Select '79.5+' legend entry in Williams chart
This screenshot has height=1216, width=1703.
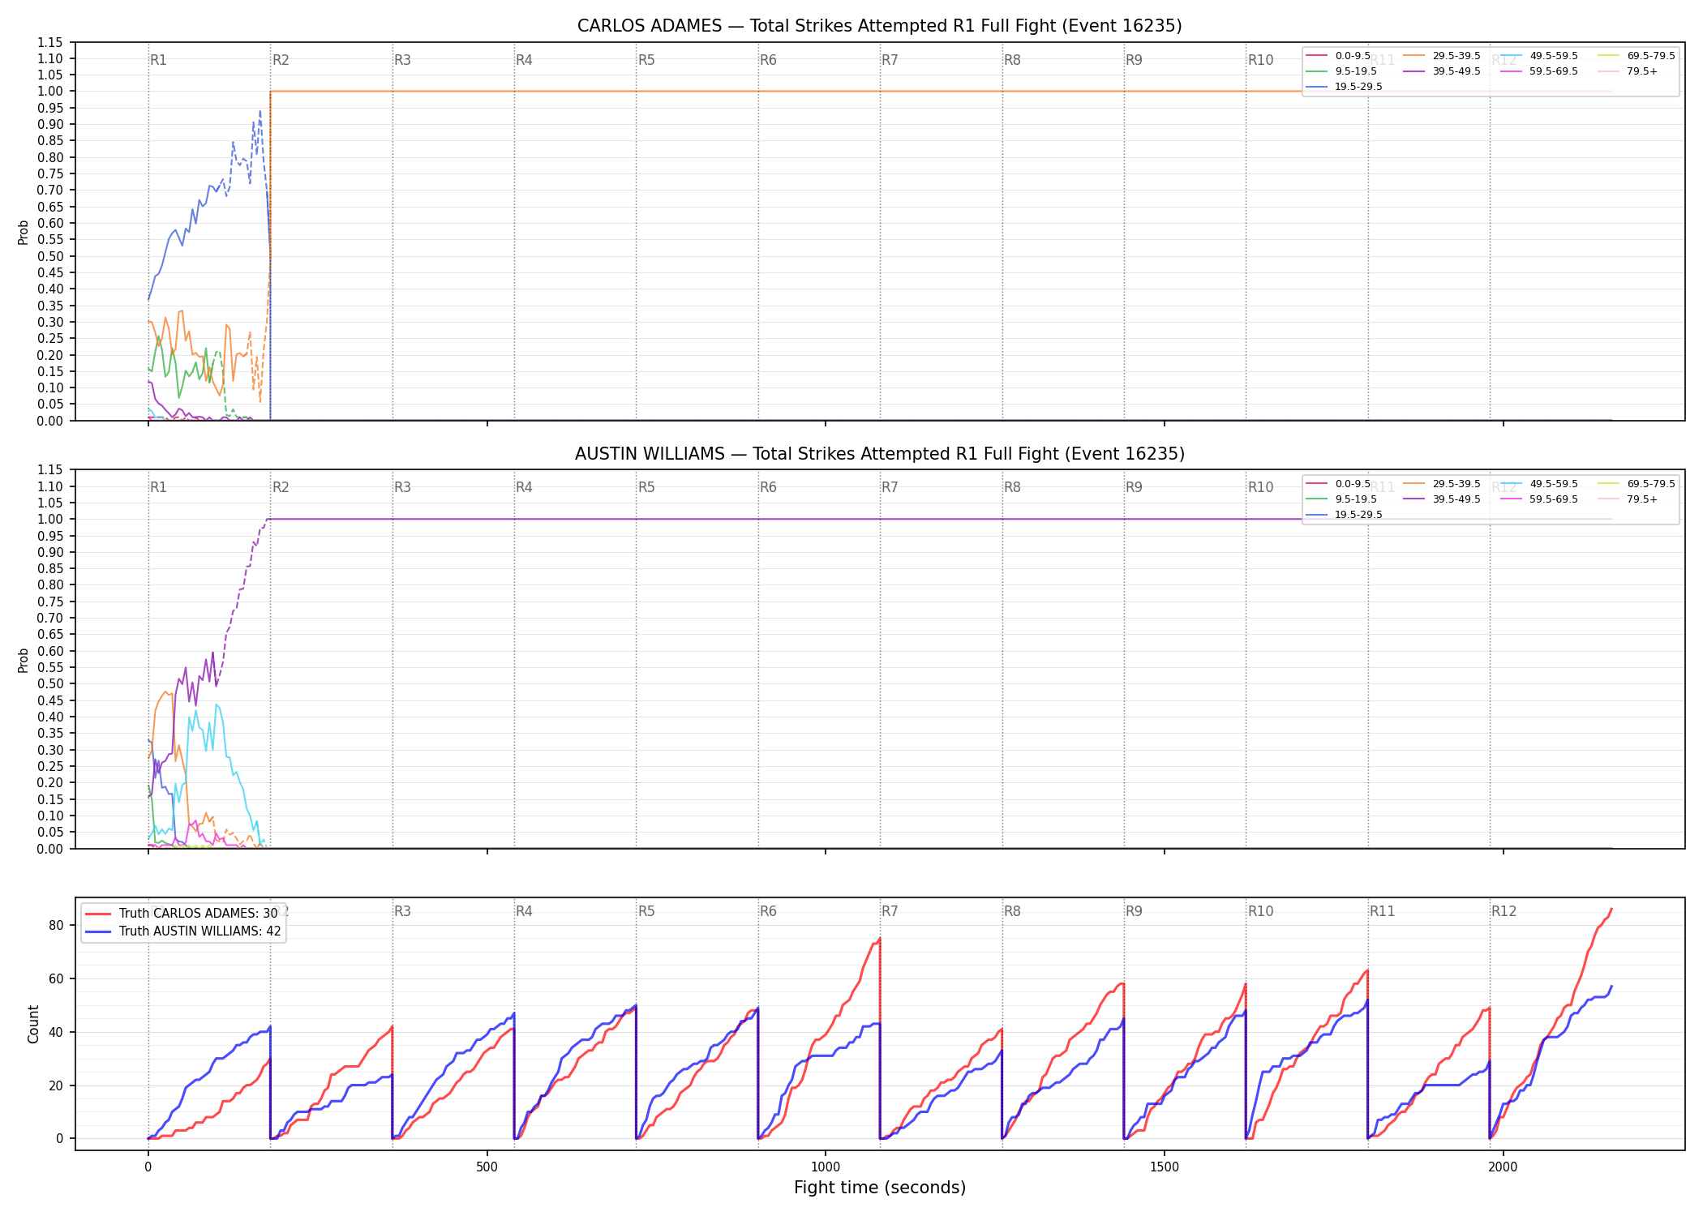(1628, 499)
